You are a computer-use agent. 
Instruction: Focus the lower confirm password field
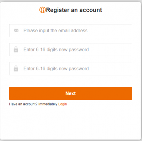pyautogui.click(x=71, y=69)
